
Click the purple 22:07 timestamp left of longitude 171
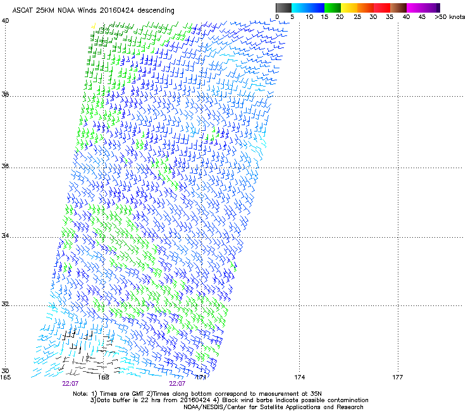177,384
